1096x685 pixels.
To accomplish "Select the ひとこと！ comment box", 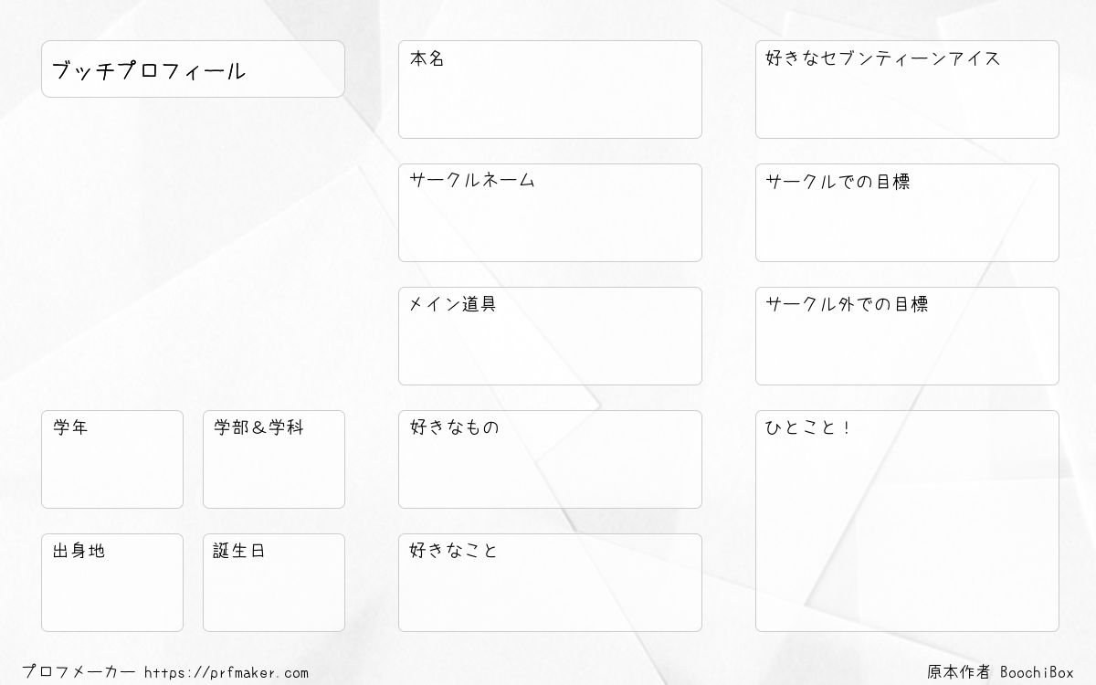I will click(x=907, y=521).
